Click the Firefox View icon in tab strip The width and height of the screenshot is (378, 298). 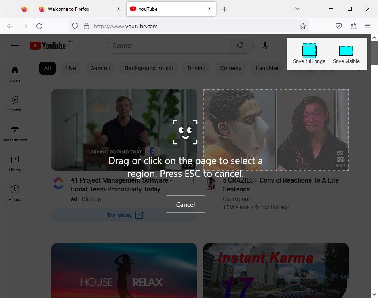[24, 9]
